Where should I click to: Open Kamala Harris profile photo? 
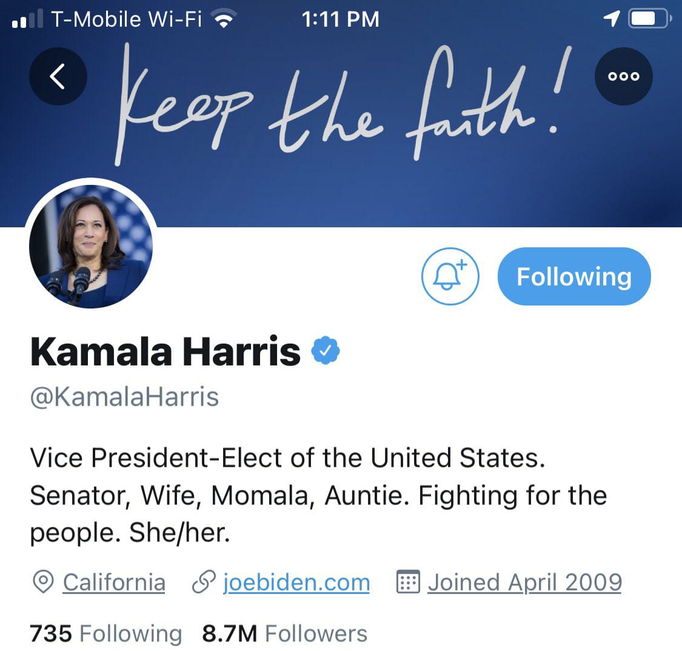tap(91, 247)
